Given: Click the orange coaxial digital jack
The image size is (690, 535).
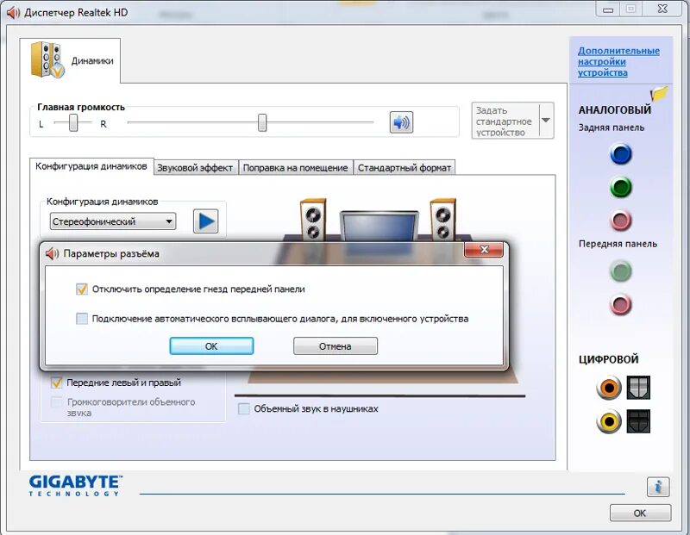Looking at the screenshot, I should point(609,388).
